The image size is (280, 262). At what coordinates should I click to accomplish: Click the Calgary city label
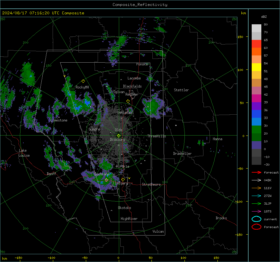(121, 183)
